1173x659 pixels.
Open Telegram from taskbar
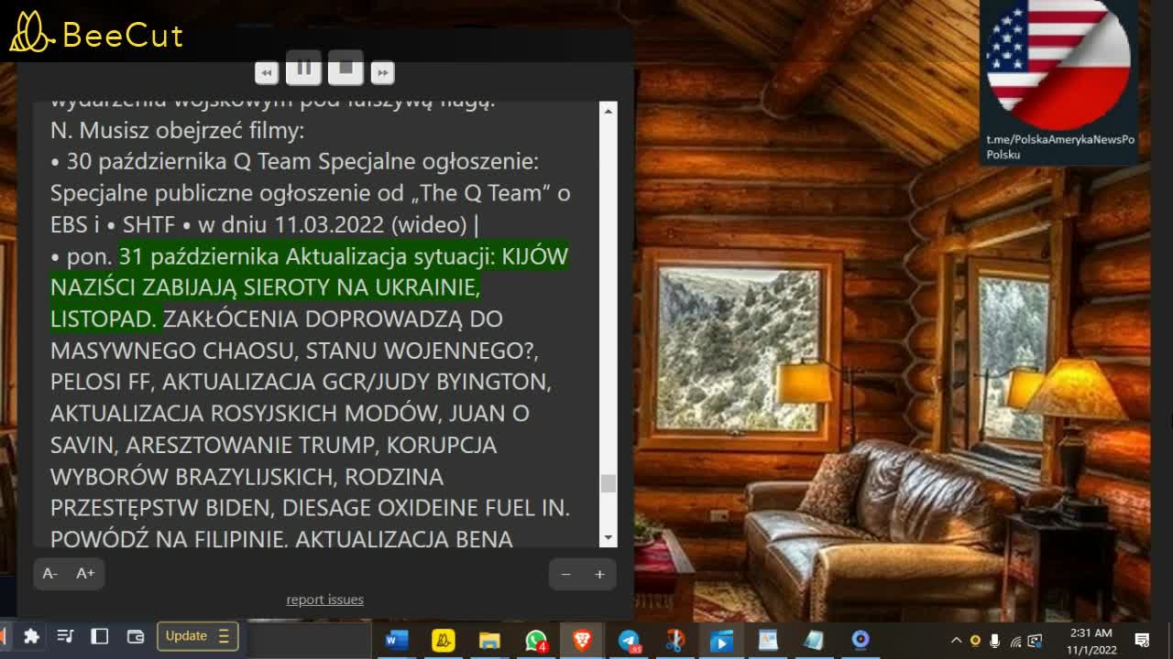[629, 640]
